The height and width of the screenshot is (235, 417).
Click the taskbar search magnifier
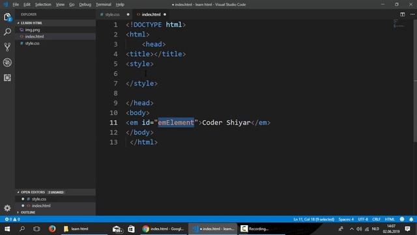point(22,229)
